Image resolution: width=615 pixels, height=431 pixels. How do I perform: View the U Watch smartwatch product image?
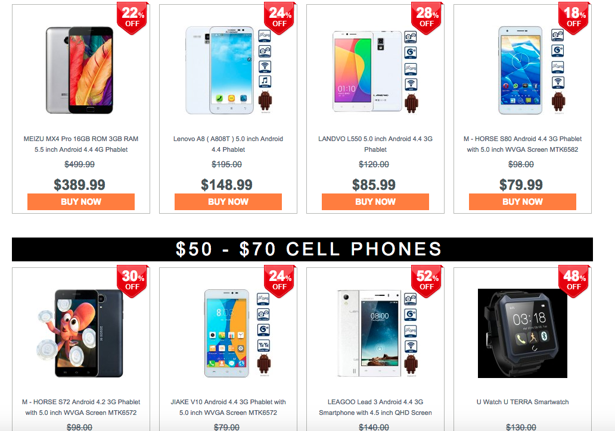[523, 333]
